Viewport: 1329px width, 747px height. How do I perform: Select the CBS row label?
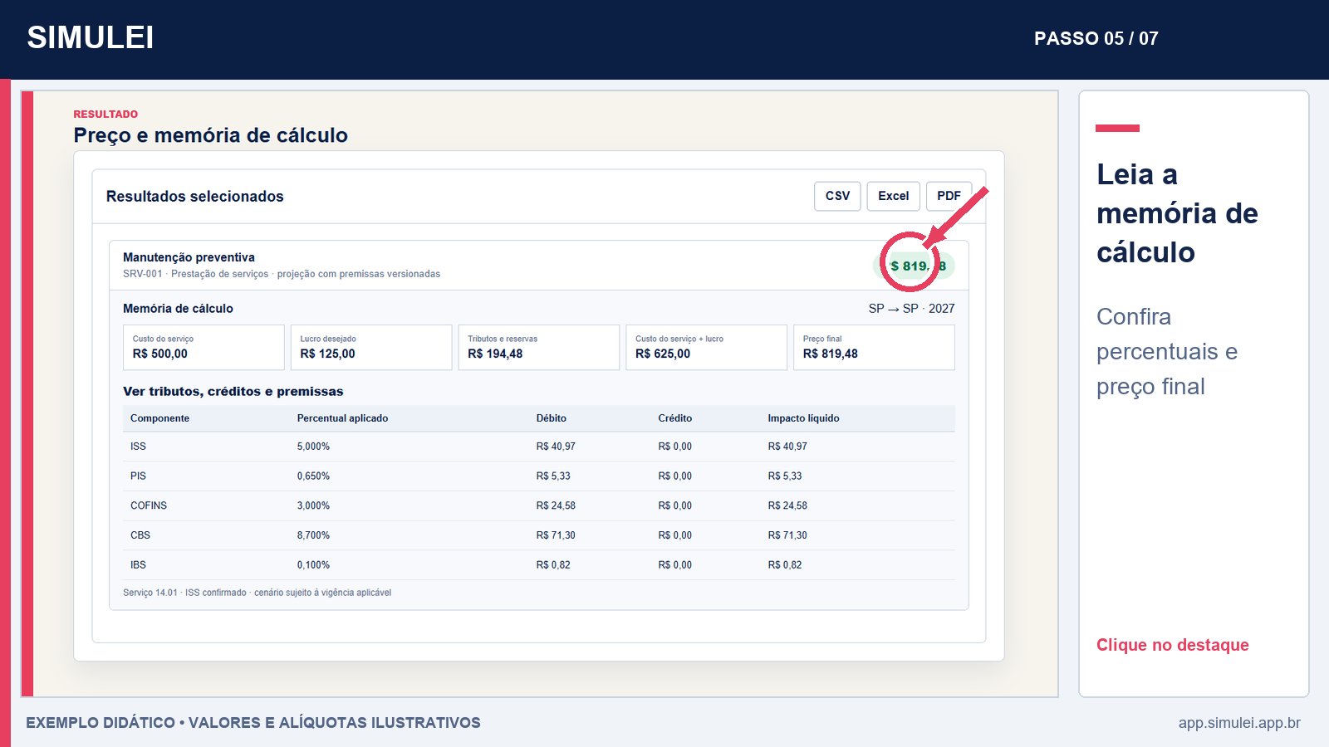click(x=140, y=535)
